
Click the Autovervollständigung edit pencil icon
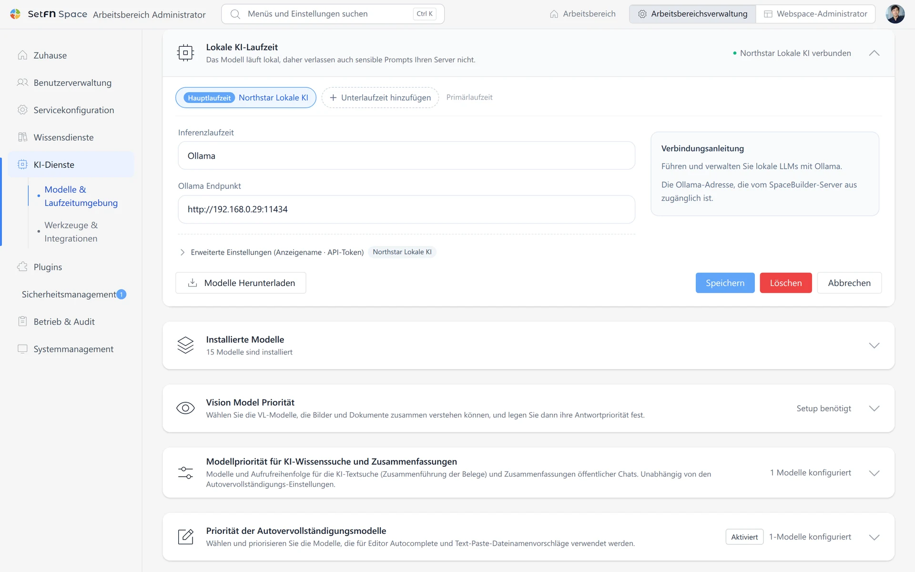tap(185, 537)
